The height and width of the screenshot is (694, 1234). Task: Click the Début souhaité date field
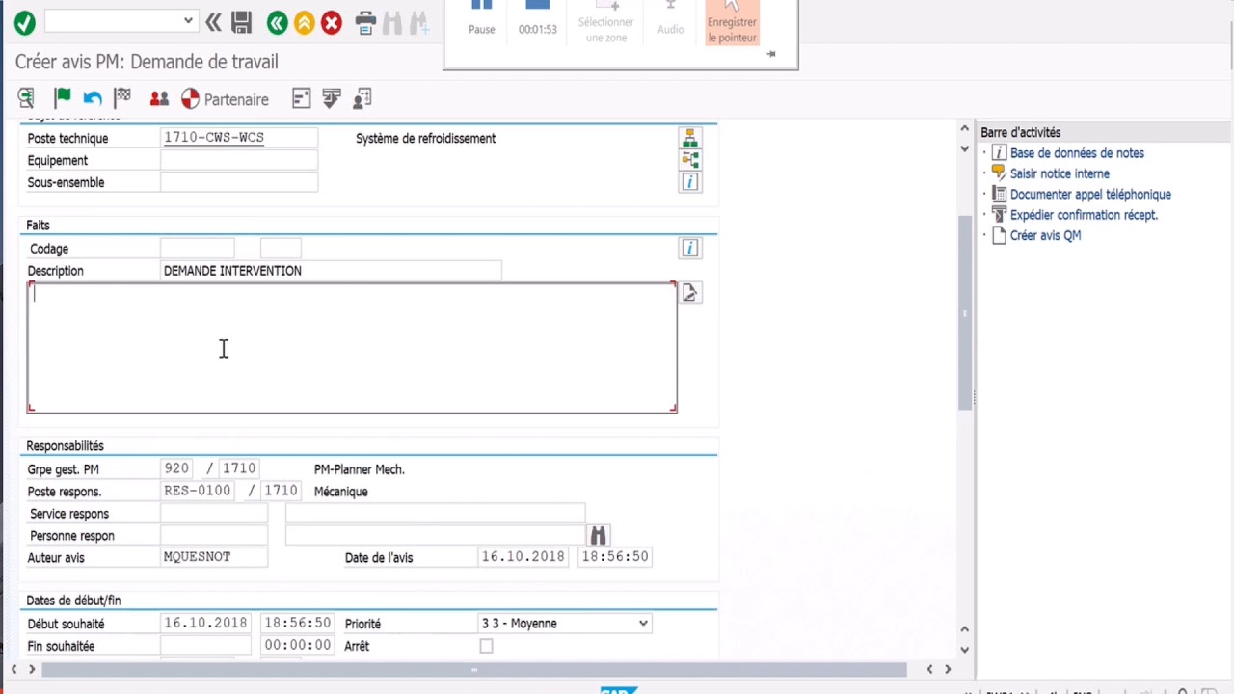205,624
